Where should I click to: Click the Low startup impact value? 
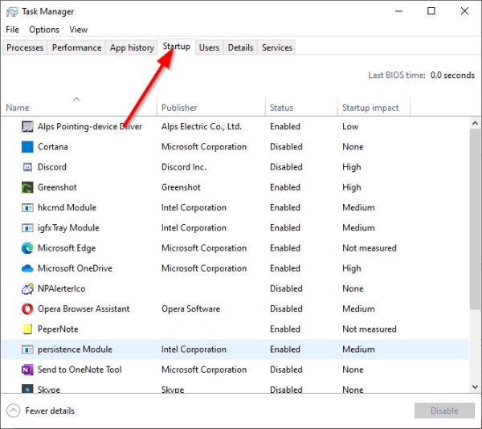[350, 126]
